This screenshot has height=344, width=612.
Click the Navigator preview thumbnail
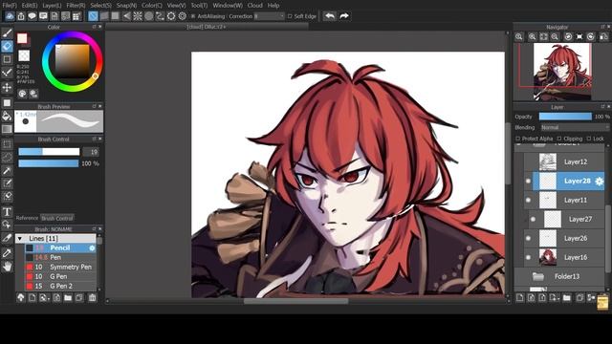562,72
